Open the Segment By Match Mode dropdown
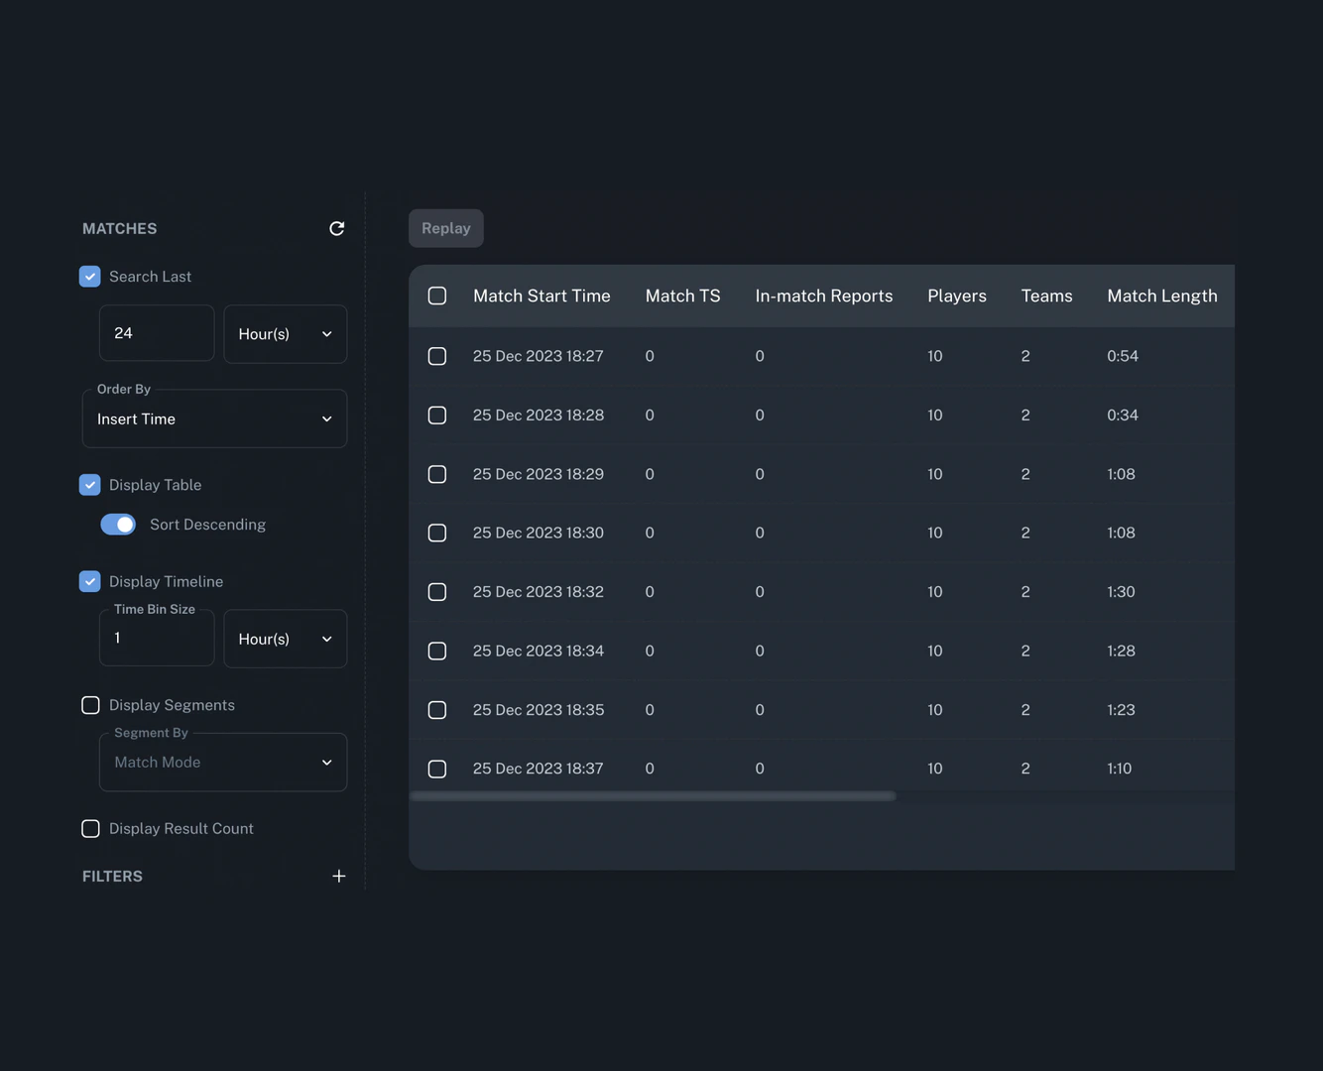This screenshot has height=1071, width=1323. pyautogui.click(x=223, y=763)
